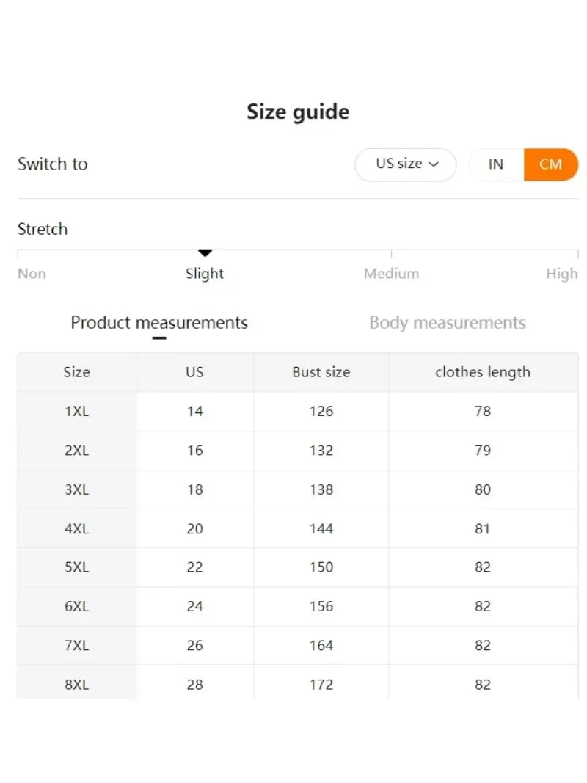Select the Bust size column header

pyautogui.click(x=321, y=372)
